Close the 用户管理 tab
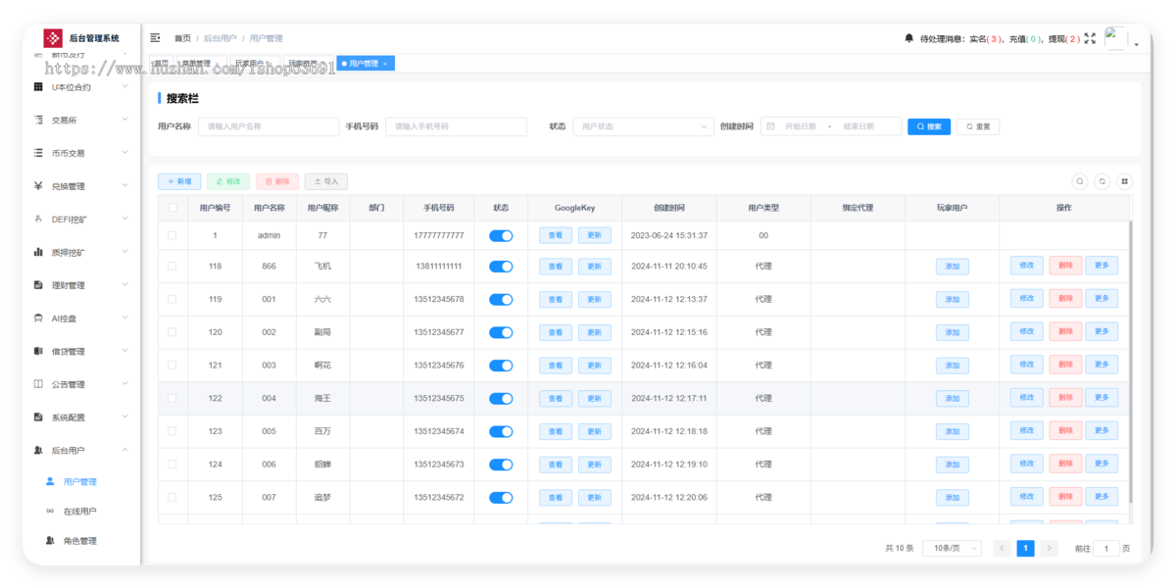 point(385,64)
